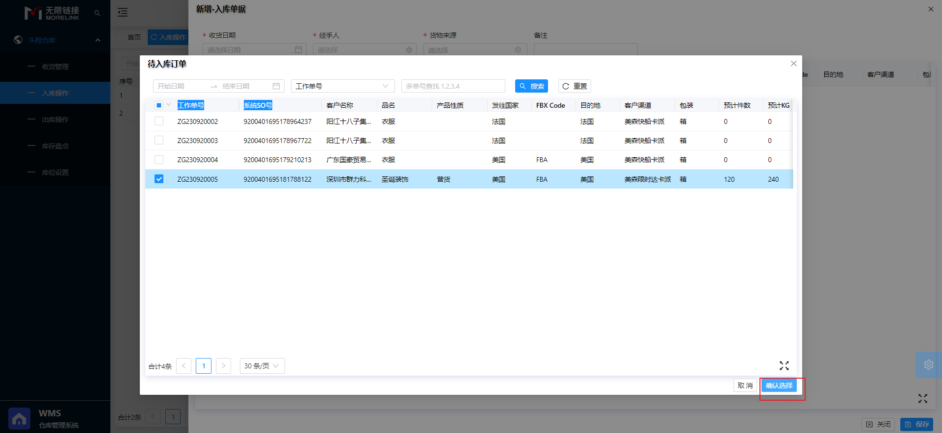Click the FBX Code column header
The image size is (942, 433).
[550, 105]
